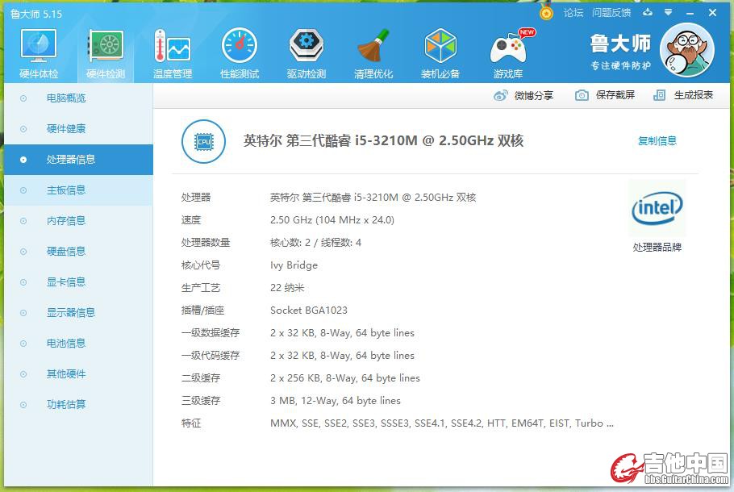The image size is (734, 492).
Task: Click the Intel brand logo
Action: 657,208
